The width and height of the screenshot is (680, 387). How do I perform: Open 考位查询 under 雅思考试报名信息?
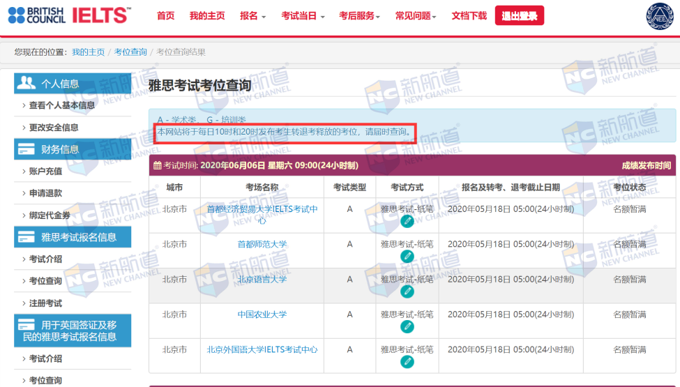(45, 281)
